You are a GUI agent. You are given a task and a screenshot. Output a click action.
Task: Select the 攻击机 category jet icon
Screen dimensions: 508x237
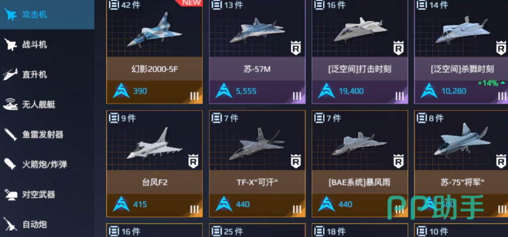click(10, 15)
